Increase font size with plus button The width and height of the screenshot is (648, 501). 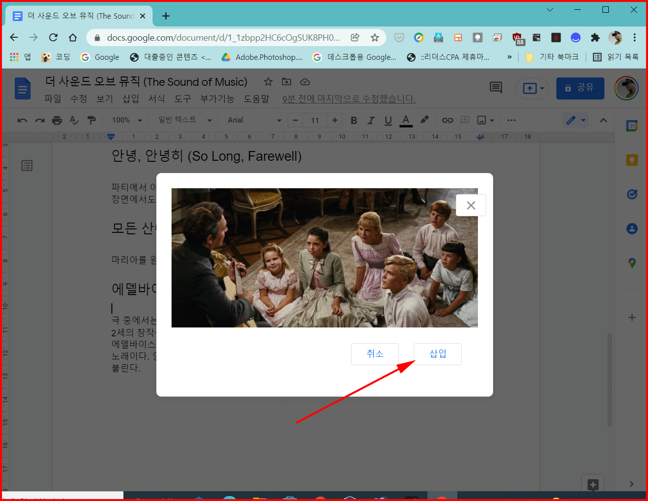click(335, 120)
